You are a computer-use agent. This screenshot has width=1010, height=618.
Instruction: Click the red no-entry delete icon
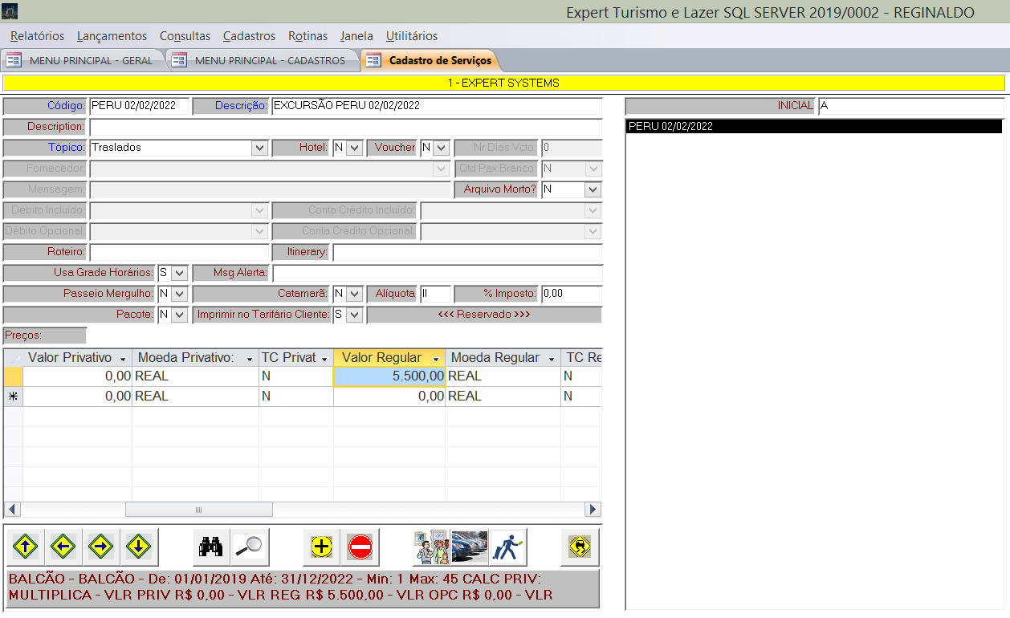(360, 547)
